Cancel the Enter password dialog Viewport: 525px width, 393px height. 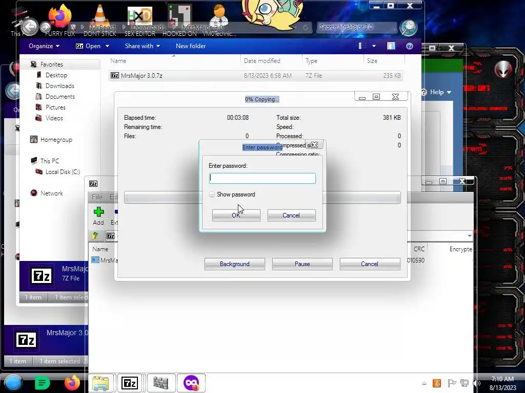(291, 215)
